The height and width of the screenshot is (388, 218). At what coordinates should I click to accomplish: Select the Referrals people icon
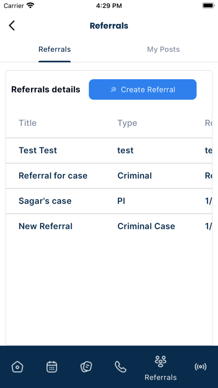click(x=161, y=361)
